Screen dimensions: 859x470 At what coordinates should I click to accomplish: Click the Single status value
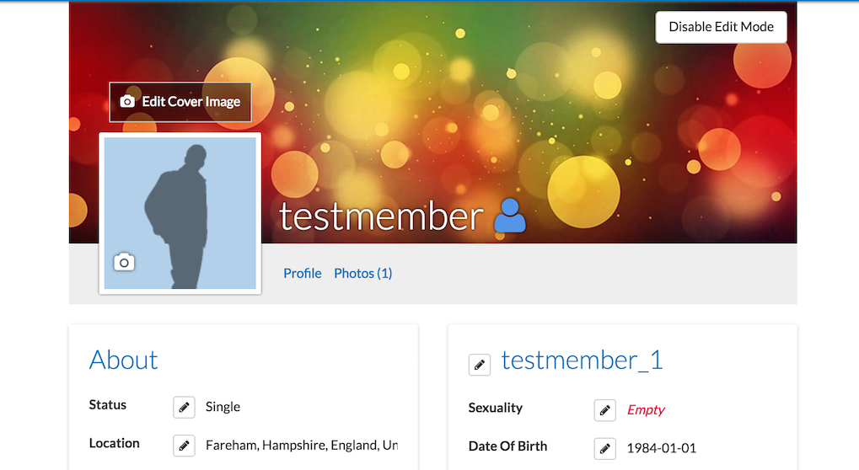tap(223, 407)
